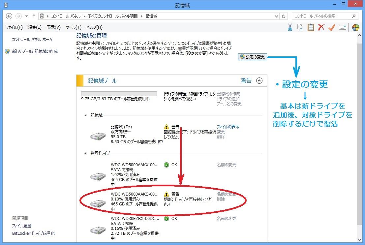Open the ツール(T) menu

(73, 27)
